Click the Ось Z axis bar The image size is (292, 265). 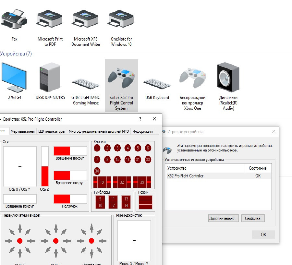(x=45, y=166)
